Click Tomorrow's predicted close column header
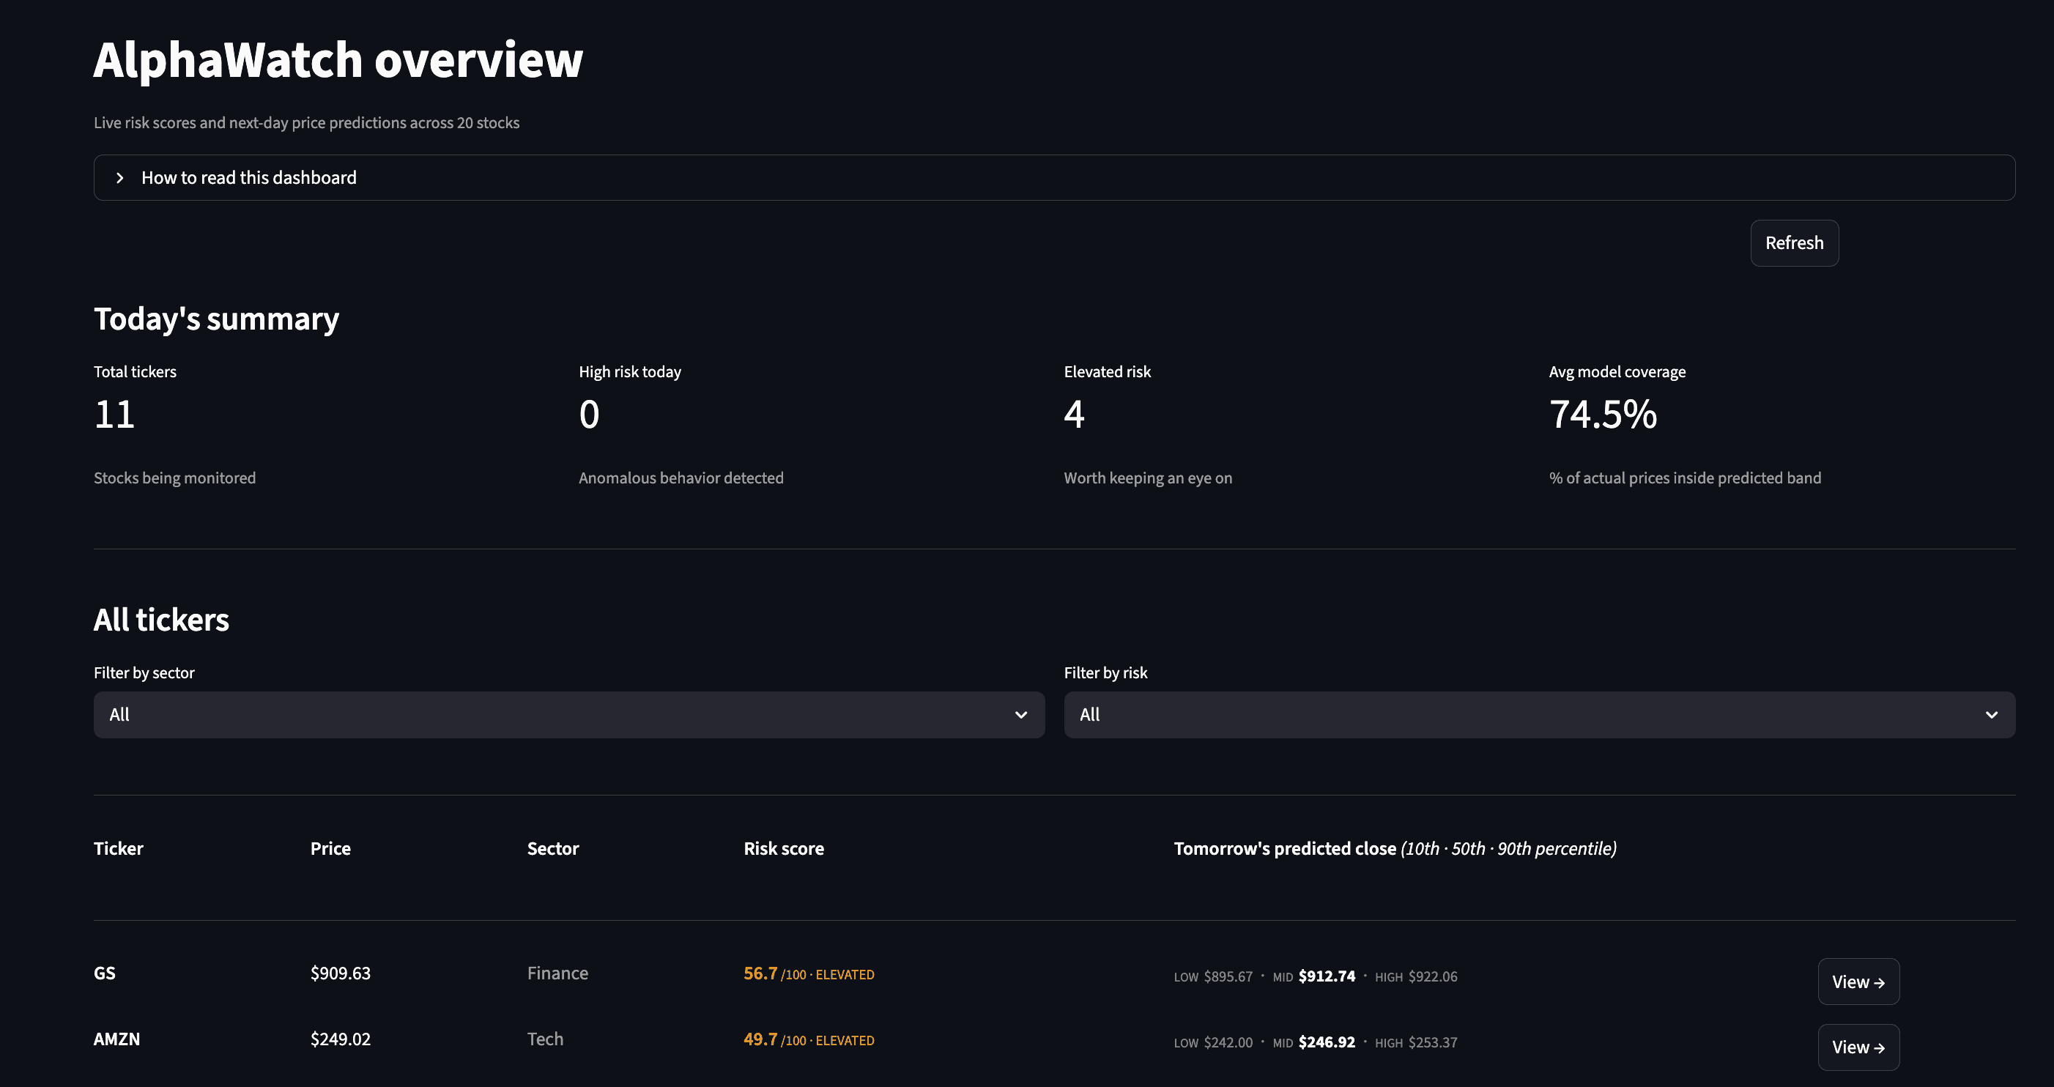Screen dimensions: 2054x1087 click(x=1395, y=848)
